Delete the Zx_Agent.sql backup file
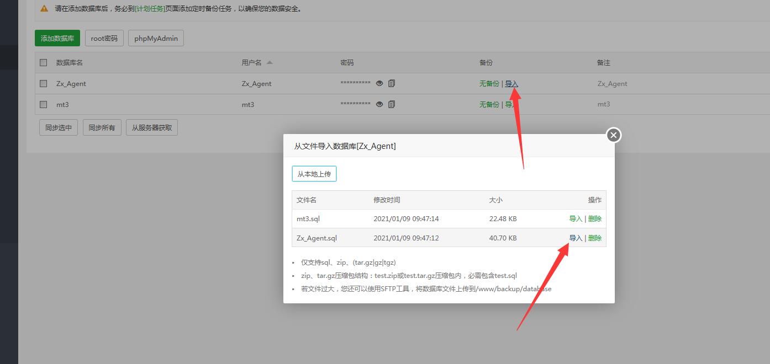Image resolution: width=770 pixels, height=364 pixels. coord(595,238)
